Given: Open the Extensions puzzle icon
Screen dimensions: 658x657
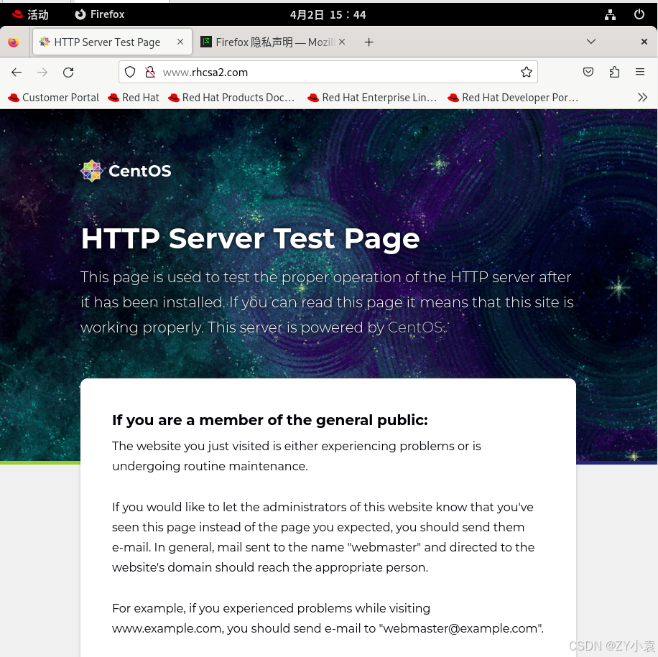Looking at the screenshot, I should (614, 72).
